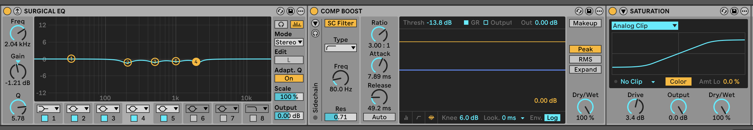Viewport: 753px width, 130px height.
Task: Toggle the SC Filter button
Action: click(341, 23)
